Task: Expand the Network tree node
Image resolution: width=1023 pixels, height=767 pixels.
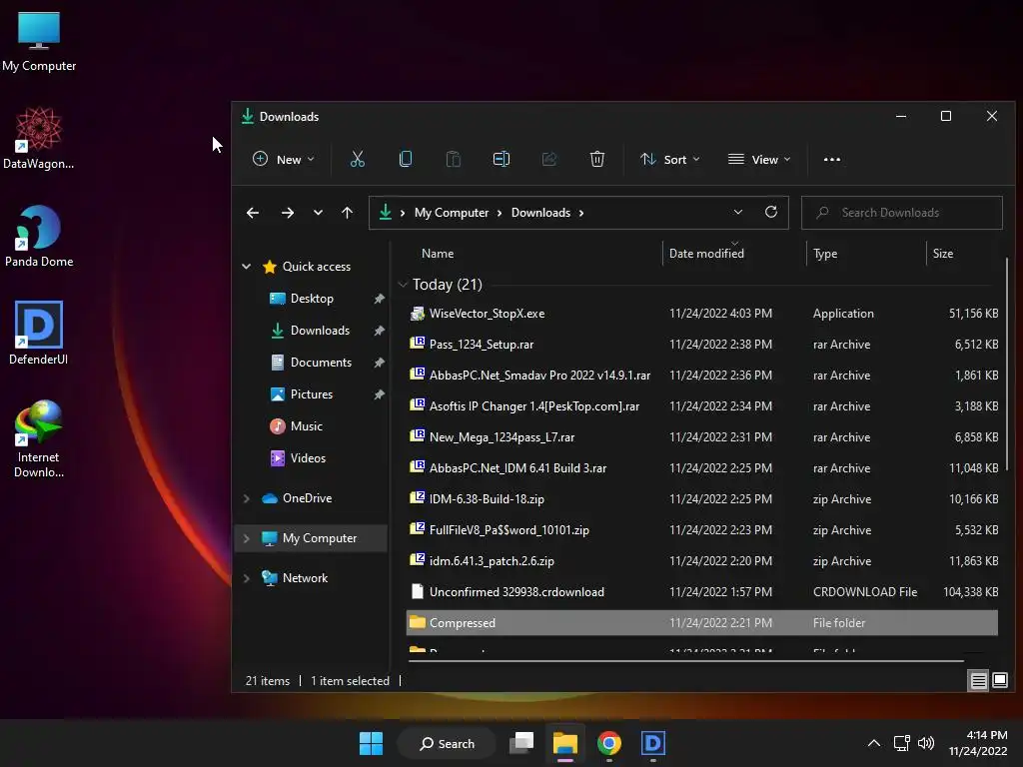Action: click(247, 578)
